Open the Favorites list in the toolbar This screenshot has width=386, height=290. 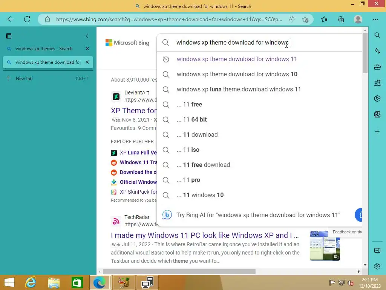(x=324, y=19)
